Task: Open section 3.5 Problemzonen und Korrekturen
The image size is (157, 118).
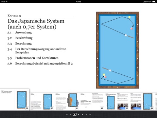Action: coord(33,58)
